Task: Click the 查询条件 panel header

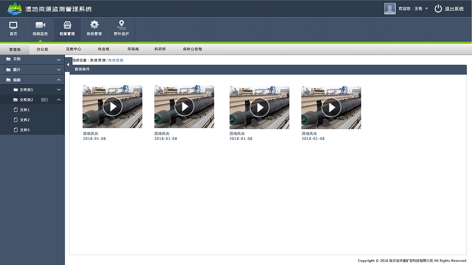Action: pyautogui.click(x=268, y=69)
